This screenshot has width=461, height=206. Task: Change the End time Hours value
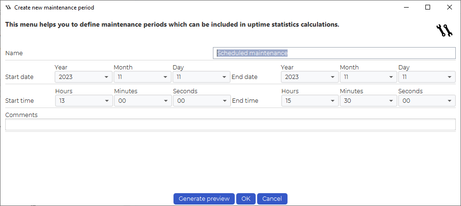pyautogui.click(x=310, y=101)
